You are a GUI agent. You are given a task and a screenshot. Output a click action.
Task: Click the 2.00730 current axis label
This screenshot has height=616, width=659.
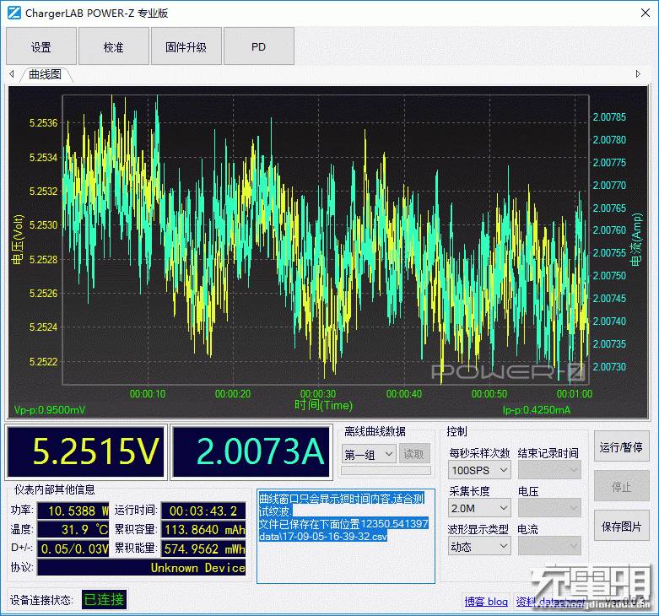coord(609,367)
